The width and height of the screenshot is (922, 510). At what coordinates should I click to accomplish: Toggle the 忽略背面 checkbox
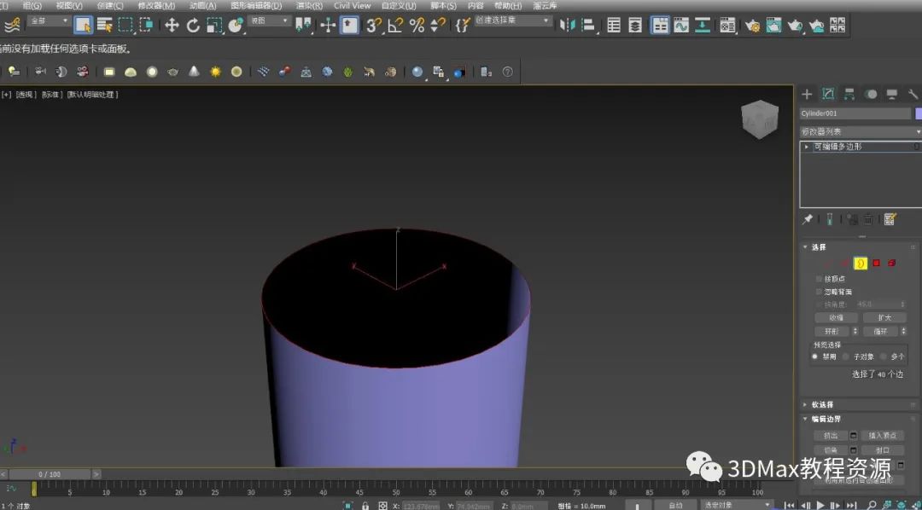click(x=820, y=292)
